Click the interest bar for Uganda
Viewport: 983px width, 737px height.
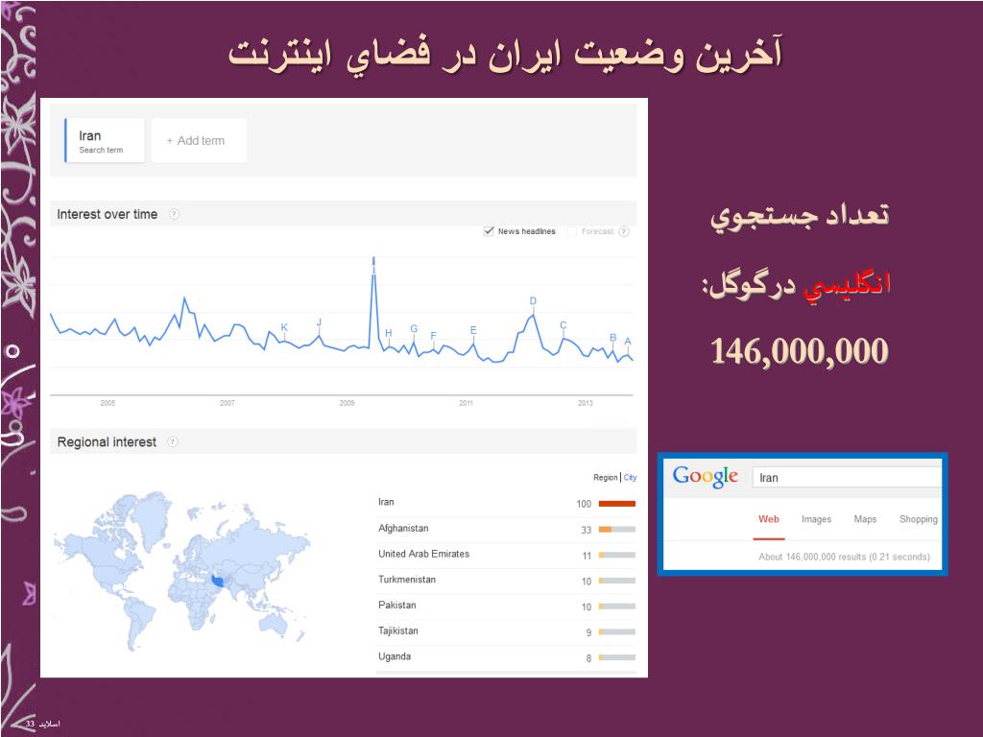click(x=617, y=657)
